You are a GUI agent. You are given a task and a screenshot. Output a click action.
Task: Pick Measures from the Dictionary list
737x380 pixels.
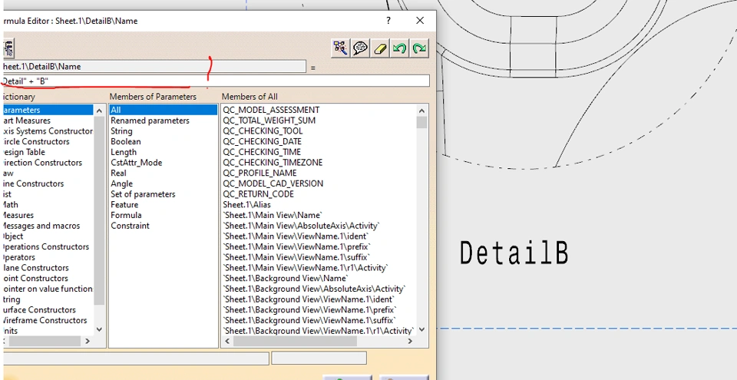coord(18,216)
